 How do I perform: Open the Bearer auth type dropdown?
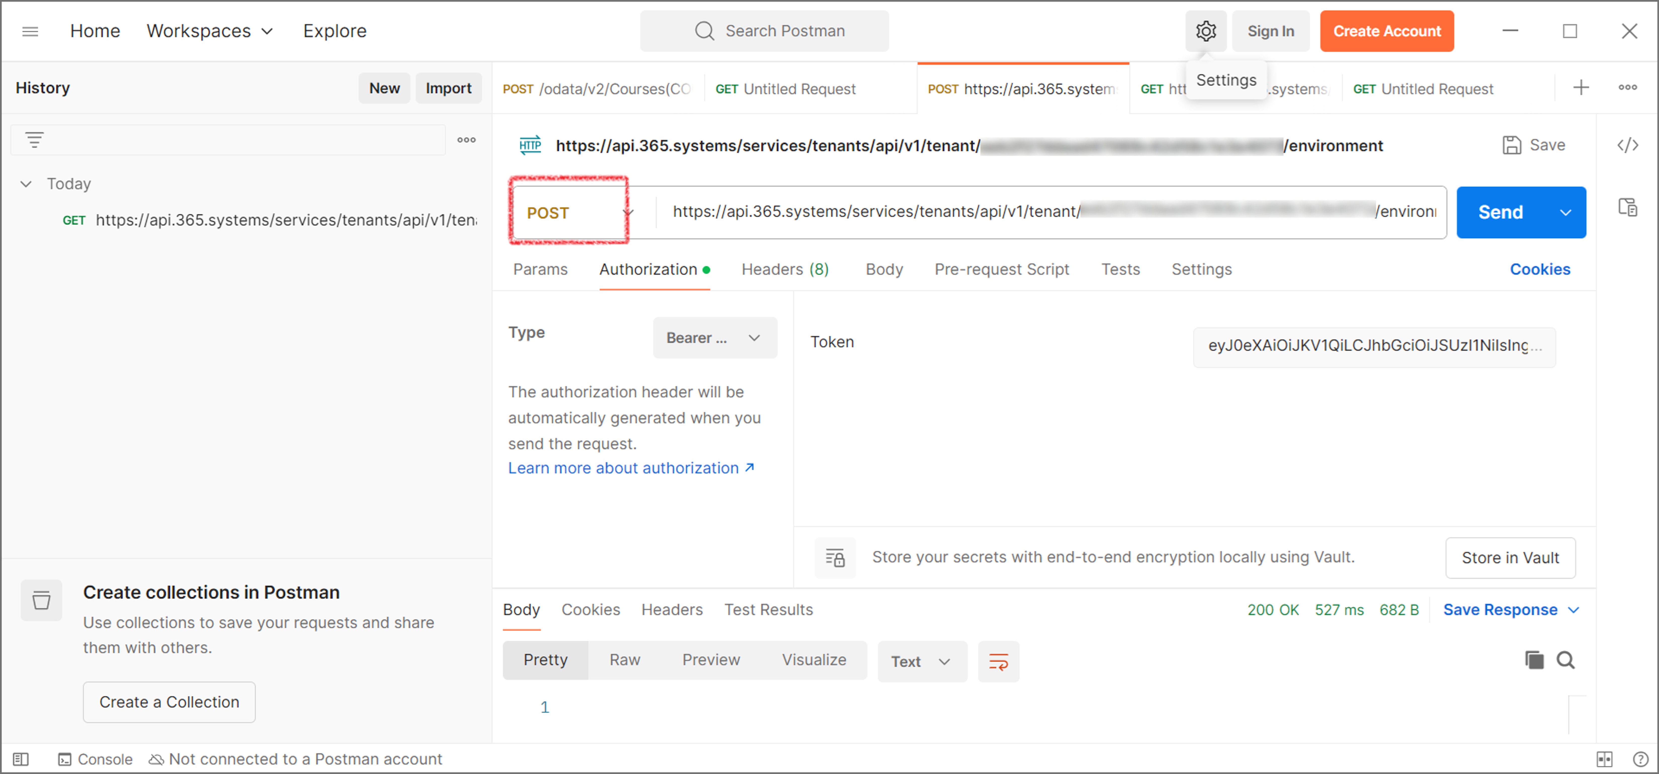pyautogui.click(x=714, y=337)
